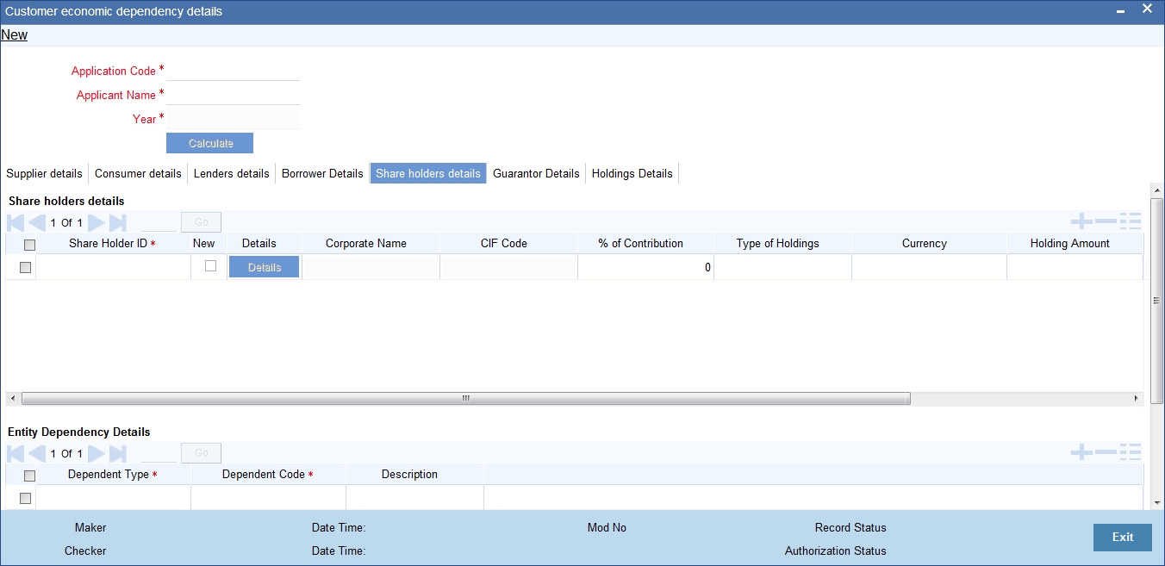This screenshot has height=566, width=1165.
Task: Go to first page in Entity Dependency Details
Action: click(16, 453)
